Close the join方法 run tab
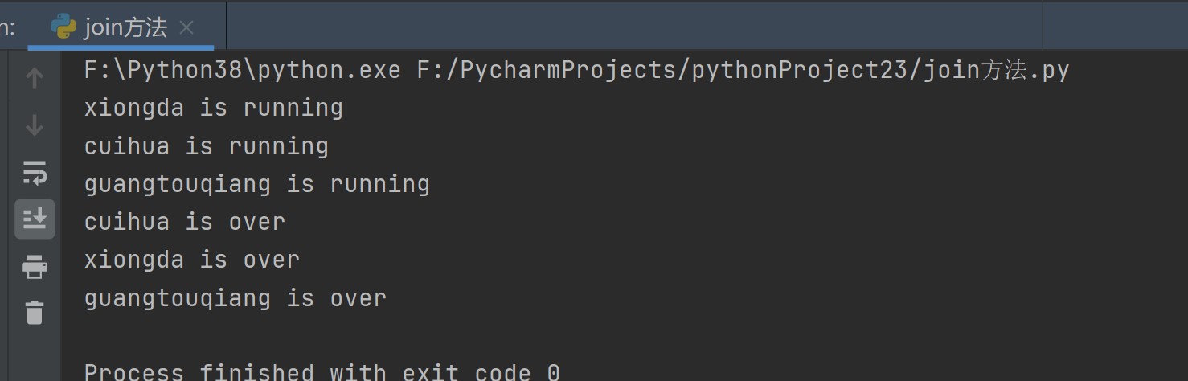Screen dimensions: 1188x381 [186, 28]
